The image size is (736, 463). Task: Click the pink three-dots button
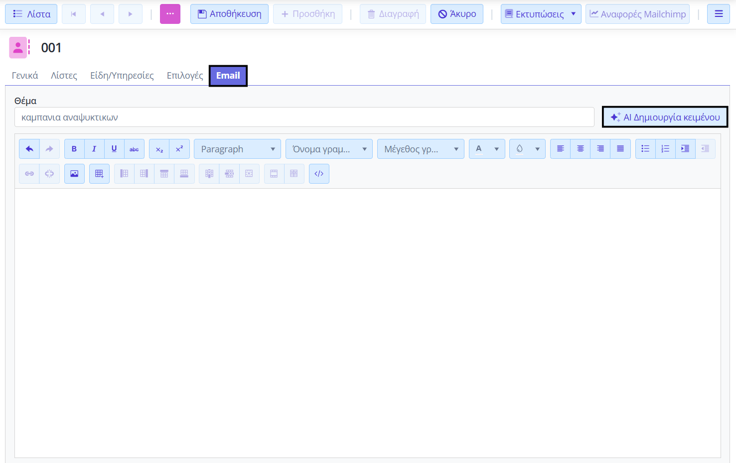tap(170, 14)
